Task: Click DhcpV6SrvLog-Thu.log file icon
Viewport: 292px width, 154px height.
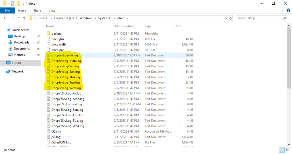Action: pos(48,115)
